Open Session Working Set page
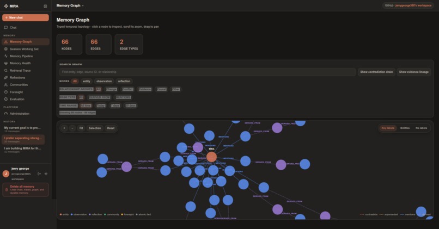 coord(26,49)
